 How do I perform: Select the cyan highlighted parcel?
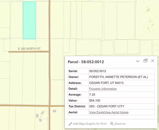(29, 20)
